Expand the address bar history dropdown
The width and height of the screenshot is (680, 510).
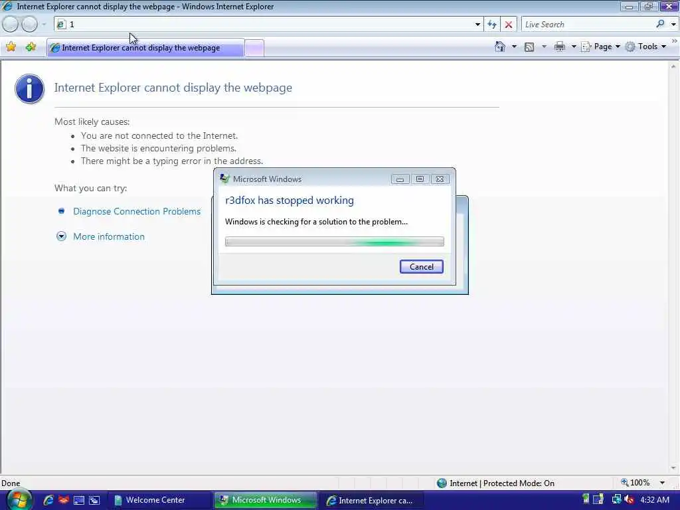(477, 25)
